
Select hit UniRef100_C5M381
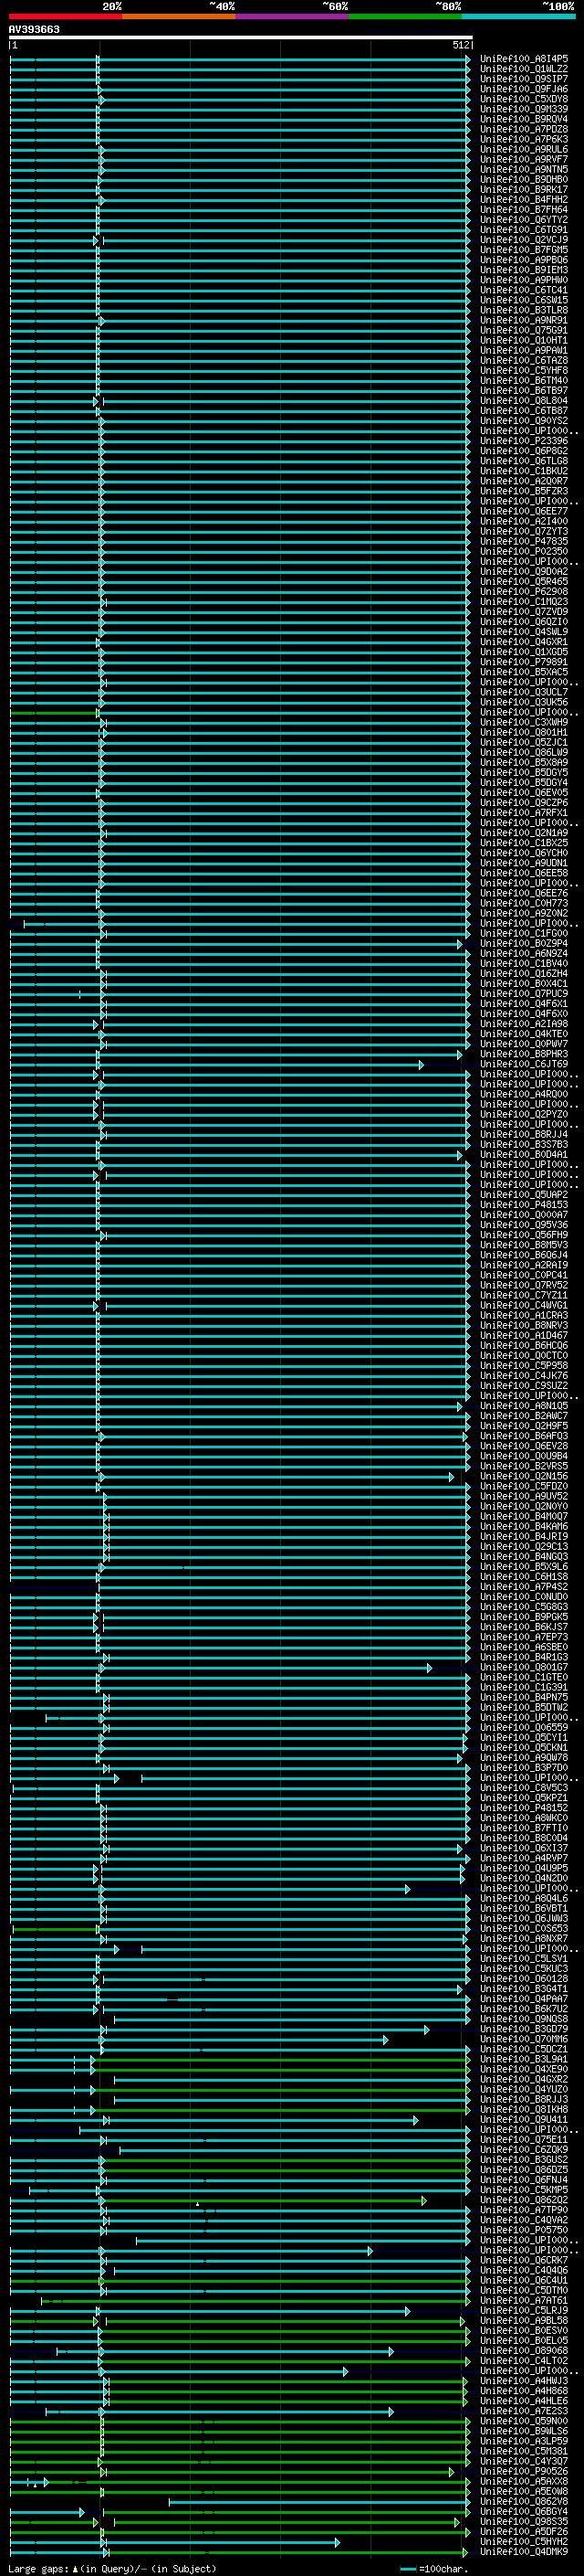pos(524,2450)
